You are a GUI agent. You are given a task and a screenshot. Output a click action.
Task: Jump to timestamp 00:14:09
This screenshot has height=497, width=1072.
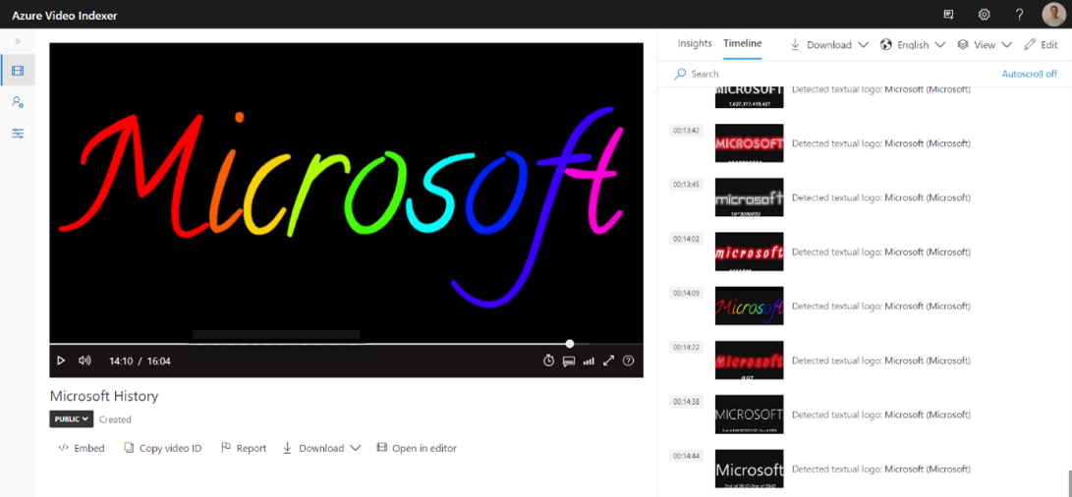[685, 294]
